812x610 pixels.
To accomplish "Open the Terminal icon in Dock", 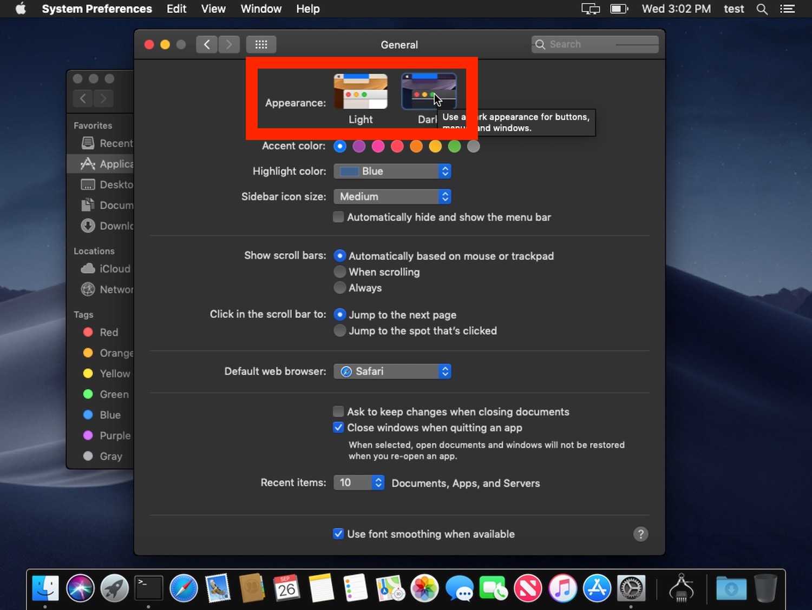I will point(148,588).
